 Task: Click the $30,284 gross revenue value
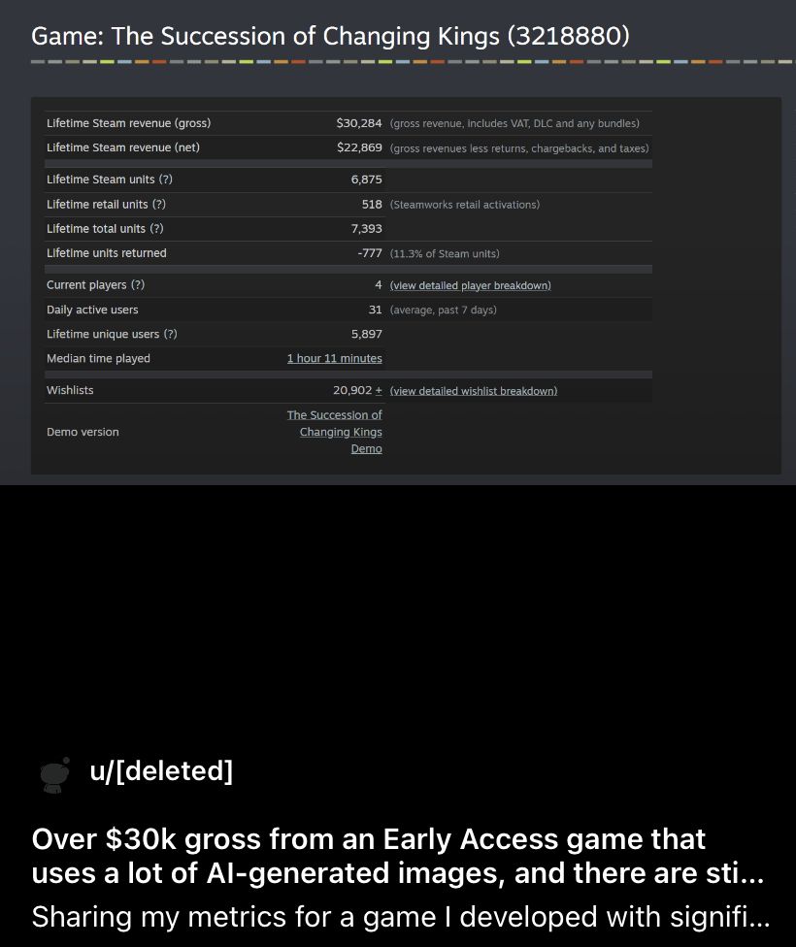(359, 123)
